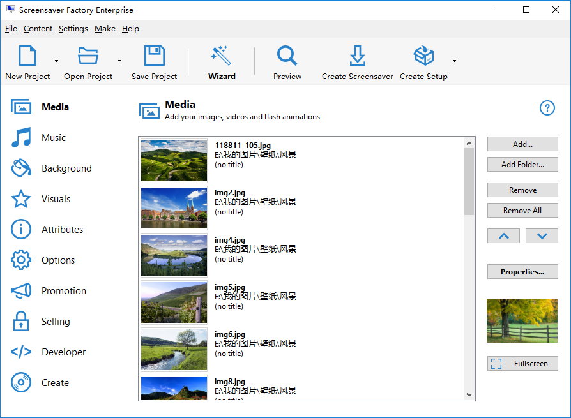Viewport: 571px width, 418px height.
Task: Click the media list scrollbar up arrow
Action: (469, 143)
